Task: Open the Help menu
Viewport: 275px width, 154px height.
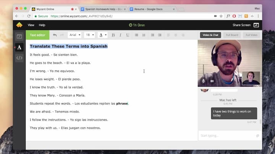Action: point(42,25)
